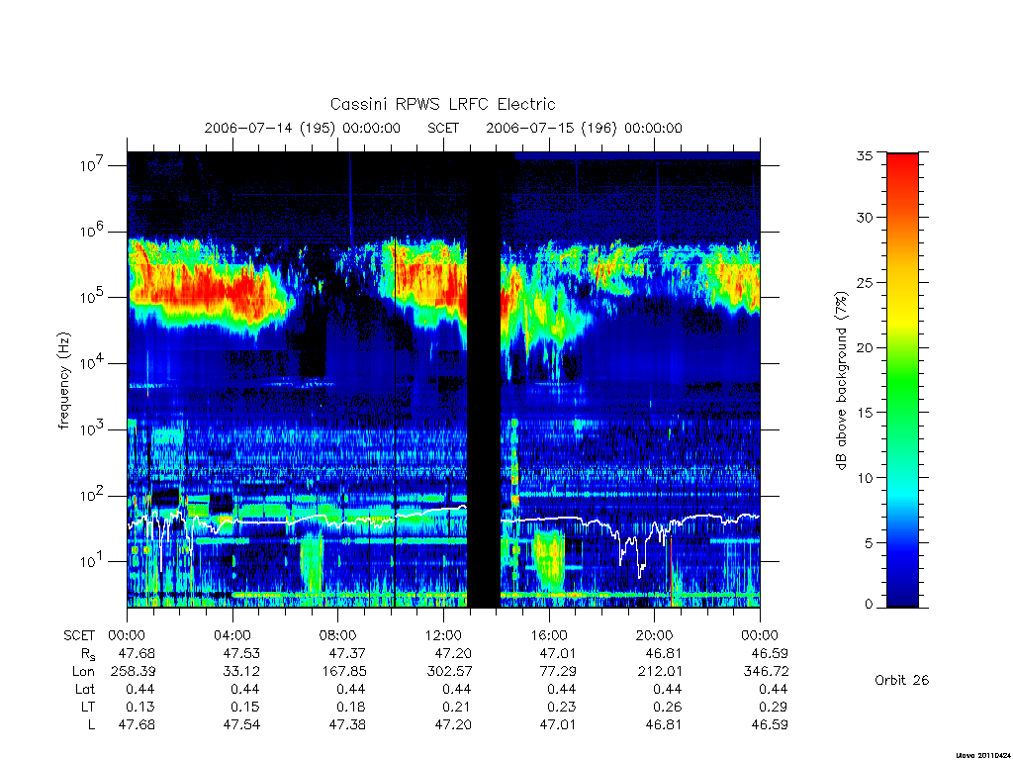Viewport: 1013px width, 760px height.
Task: Click the Lon value 302.57
Action: point(449,672)
